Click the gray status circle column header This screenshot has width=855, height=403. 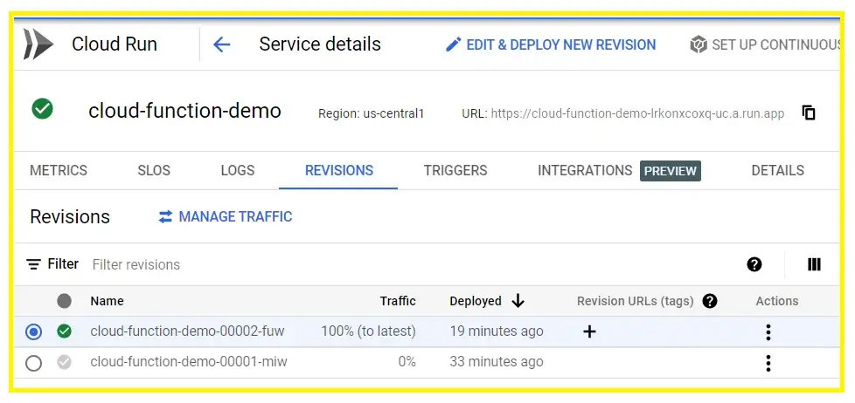65,301
